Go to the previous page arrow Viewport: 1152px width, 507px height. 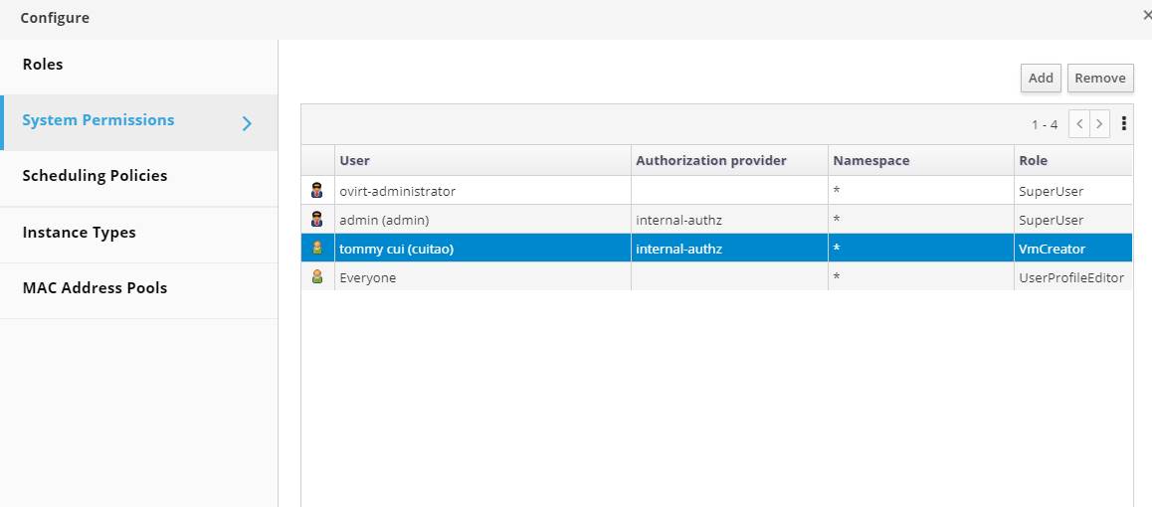(1079, 124)
